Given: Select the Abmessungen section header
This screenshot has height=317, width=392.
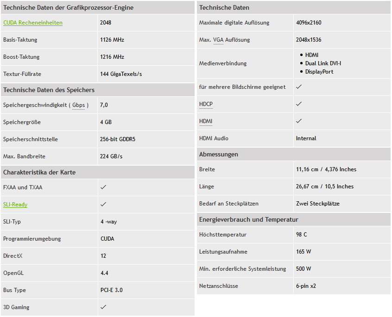Looking at the screenshot, I should pyautogui.click(x=218, y=154).
